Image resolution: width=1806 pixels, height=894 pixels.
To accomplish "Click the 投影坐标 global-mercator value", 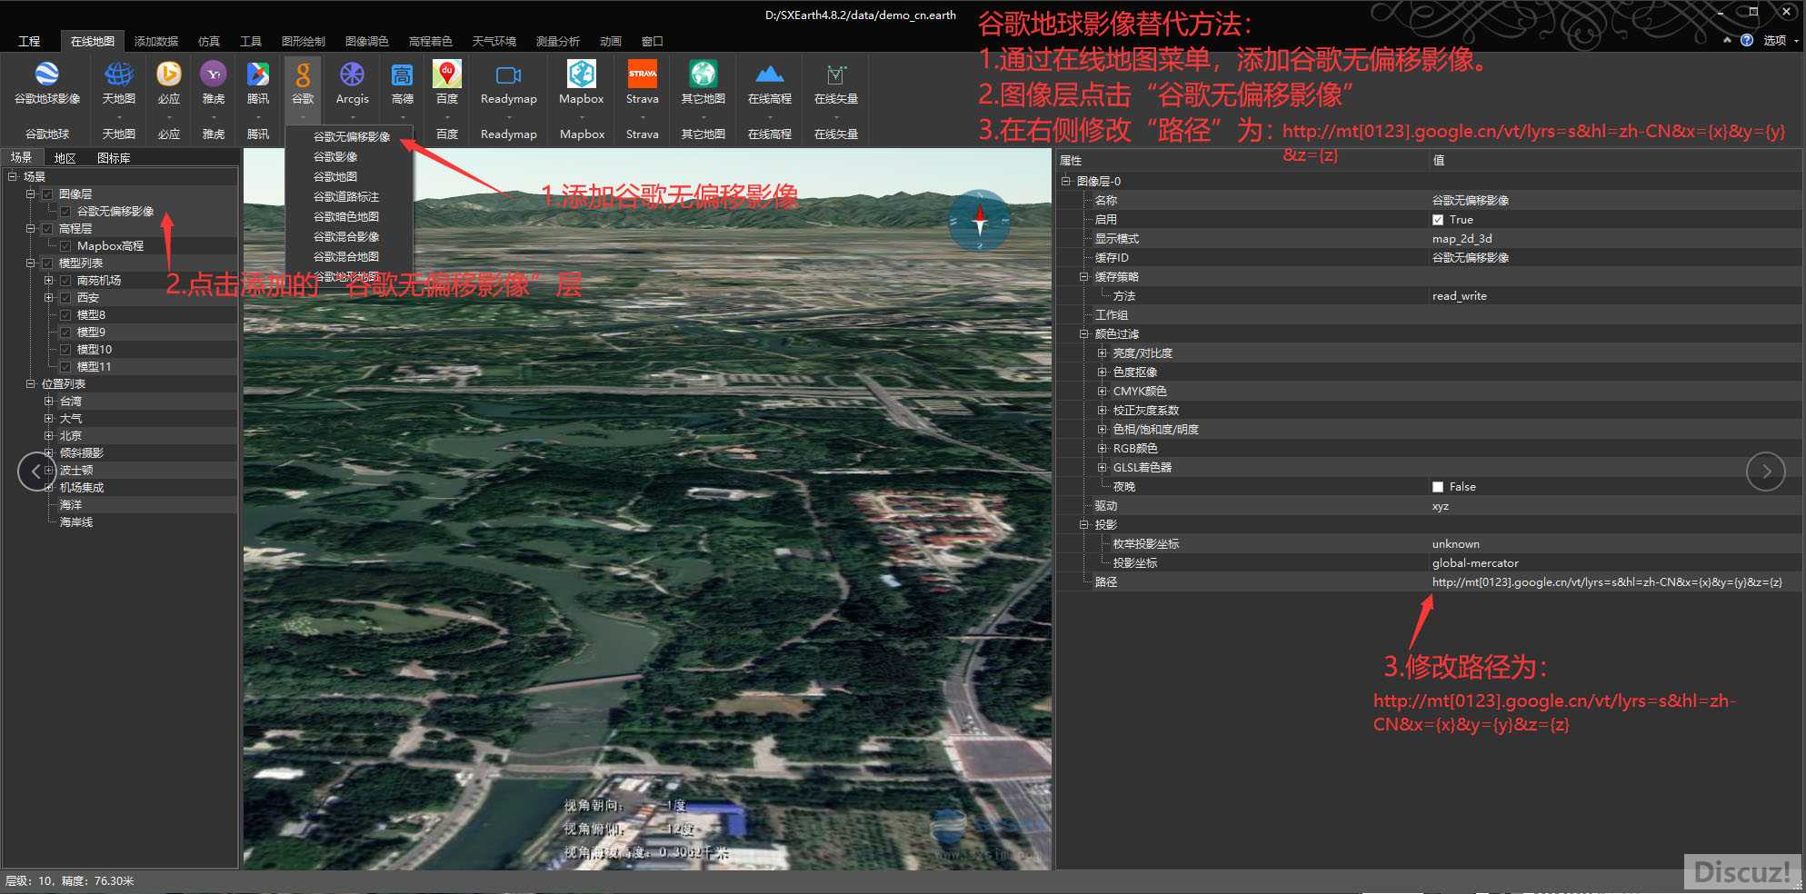I will (1475, 563).
